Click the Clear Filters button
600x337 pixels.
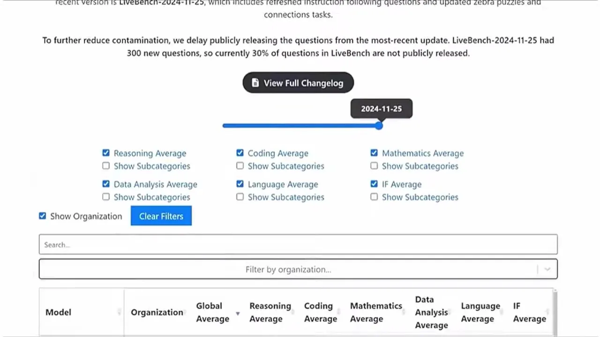coord(161,216)
